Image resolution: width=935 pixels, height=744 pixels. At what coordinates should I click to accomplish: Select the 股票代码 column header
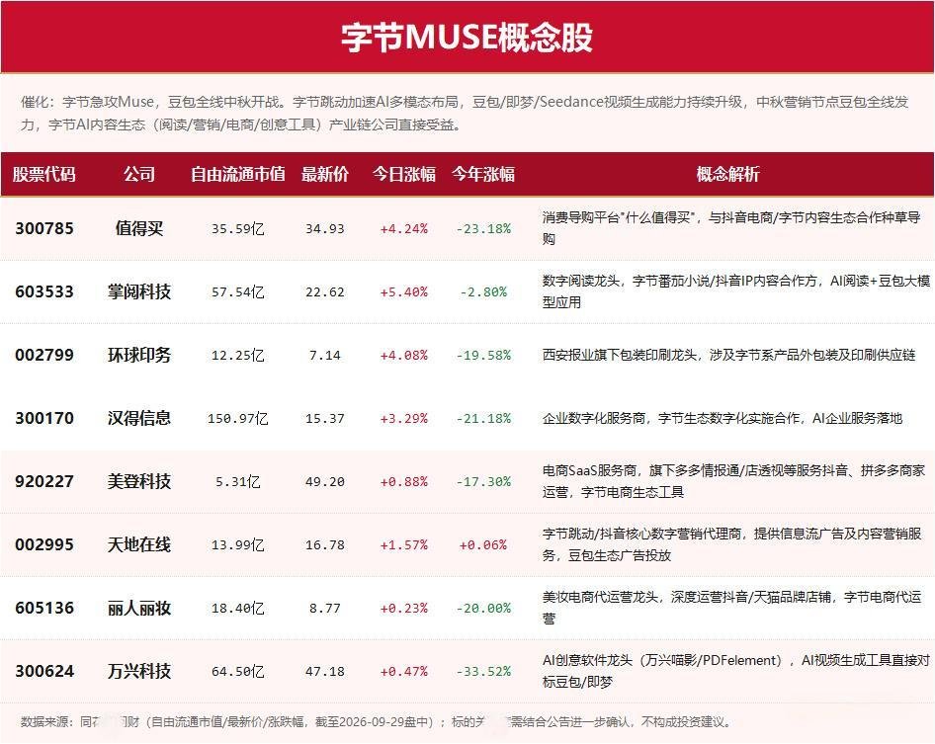(x=44, y=174)
